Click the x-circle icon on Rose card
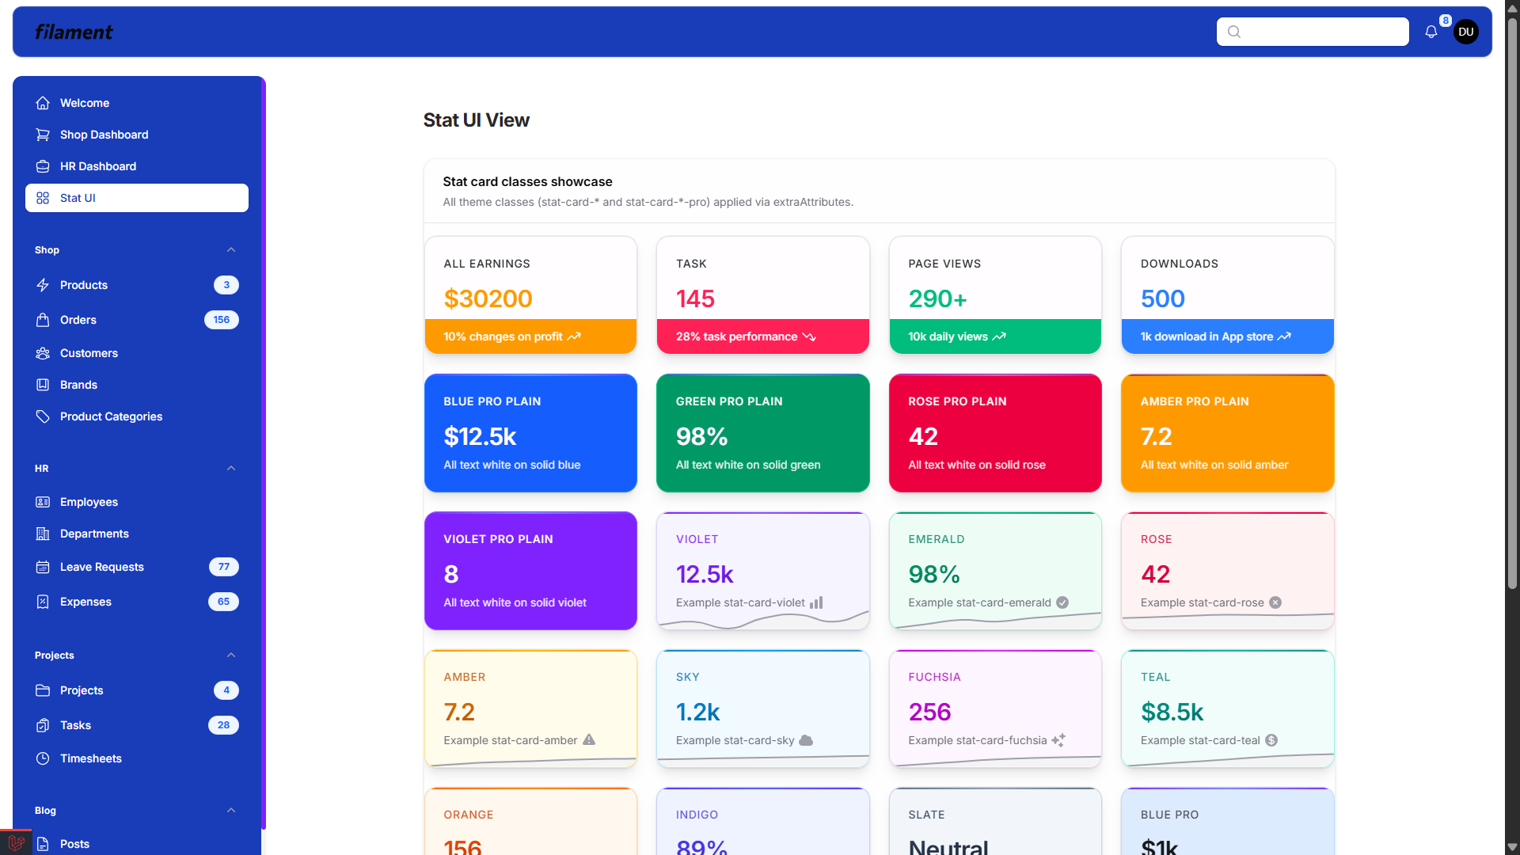 1275,602
